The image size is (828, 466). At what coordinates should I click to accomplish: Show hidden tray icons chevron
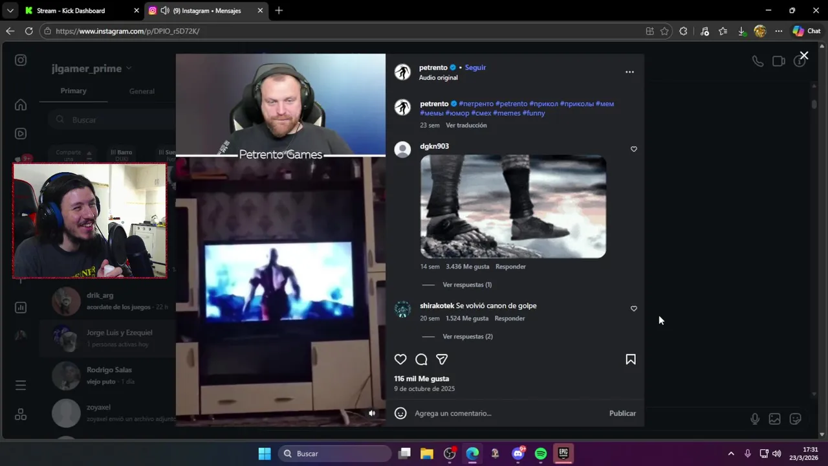[x=731, y=454]
